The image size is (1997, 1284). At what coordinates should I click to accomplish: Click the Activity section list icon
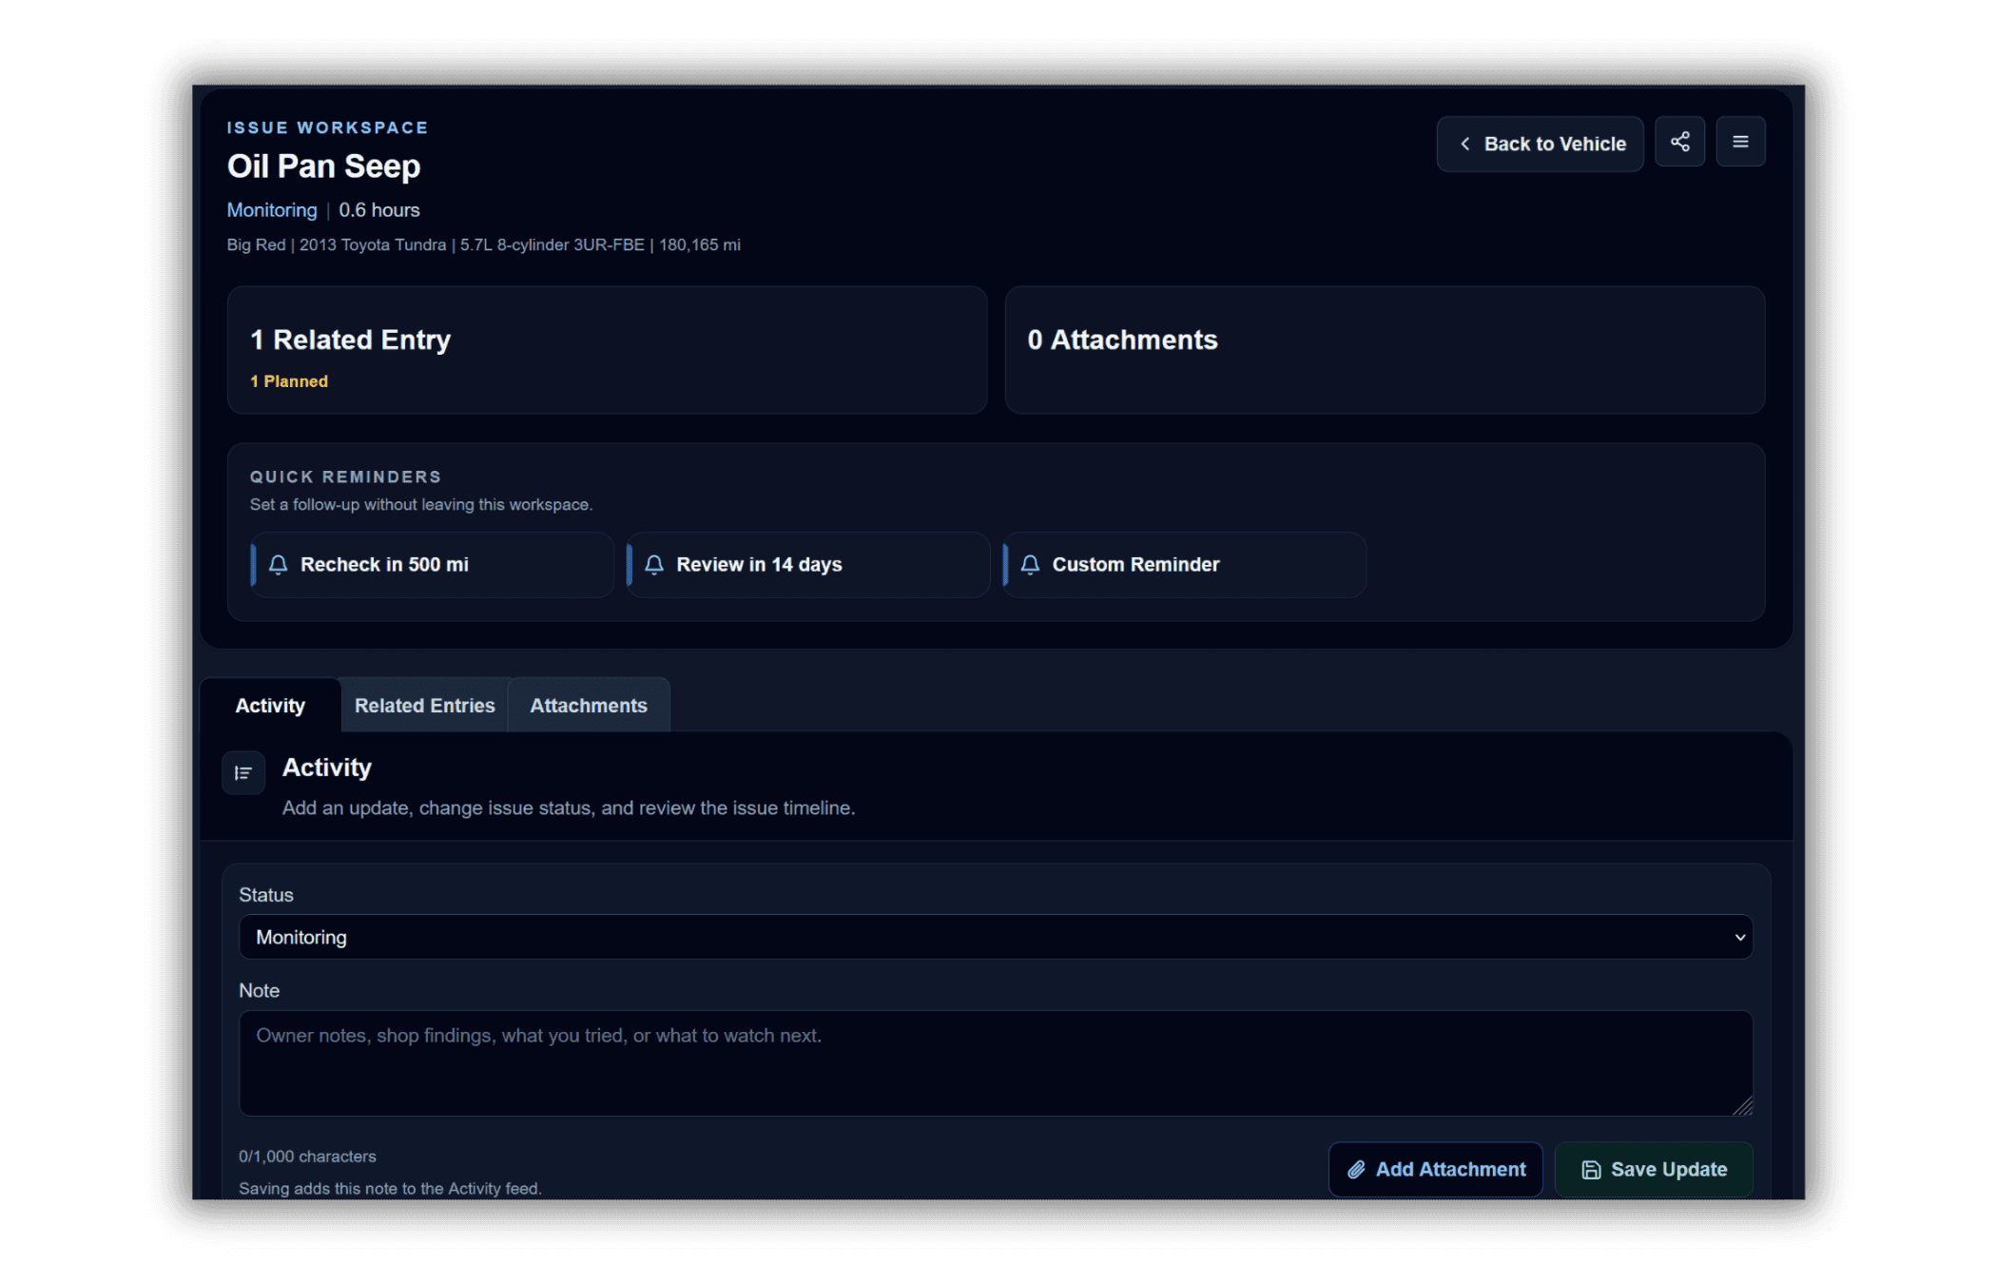[243, 772]
